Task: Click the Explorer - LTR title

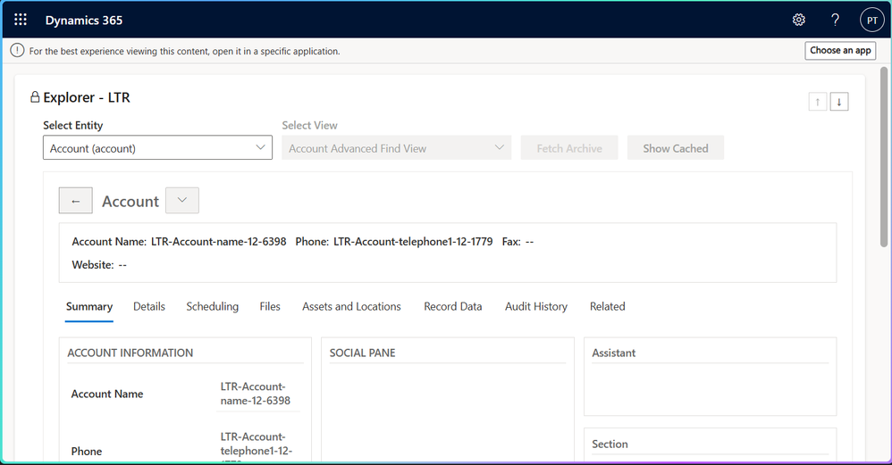Action: click(x=87, y=97)
